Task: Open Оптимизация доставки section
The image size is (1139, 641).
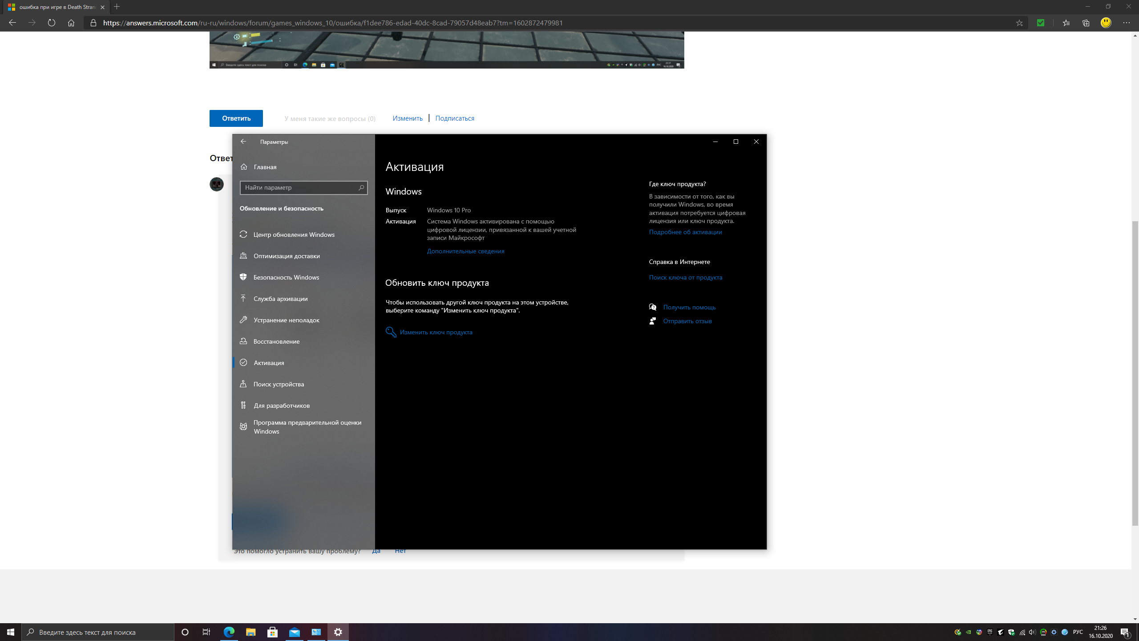Action: coord(303,256)
